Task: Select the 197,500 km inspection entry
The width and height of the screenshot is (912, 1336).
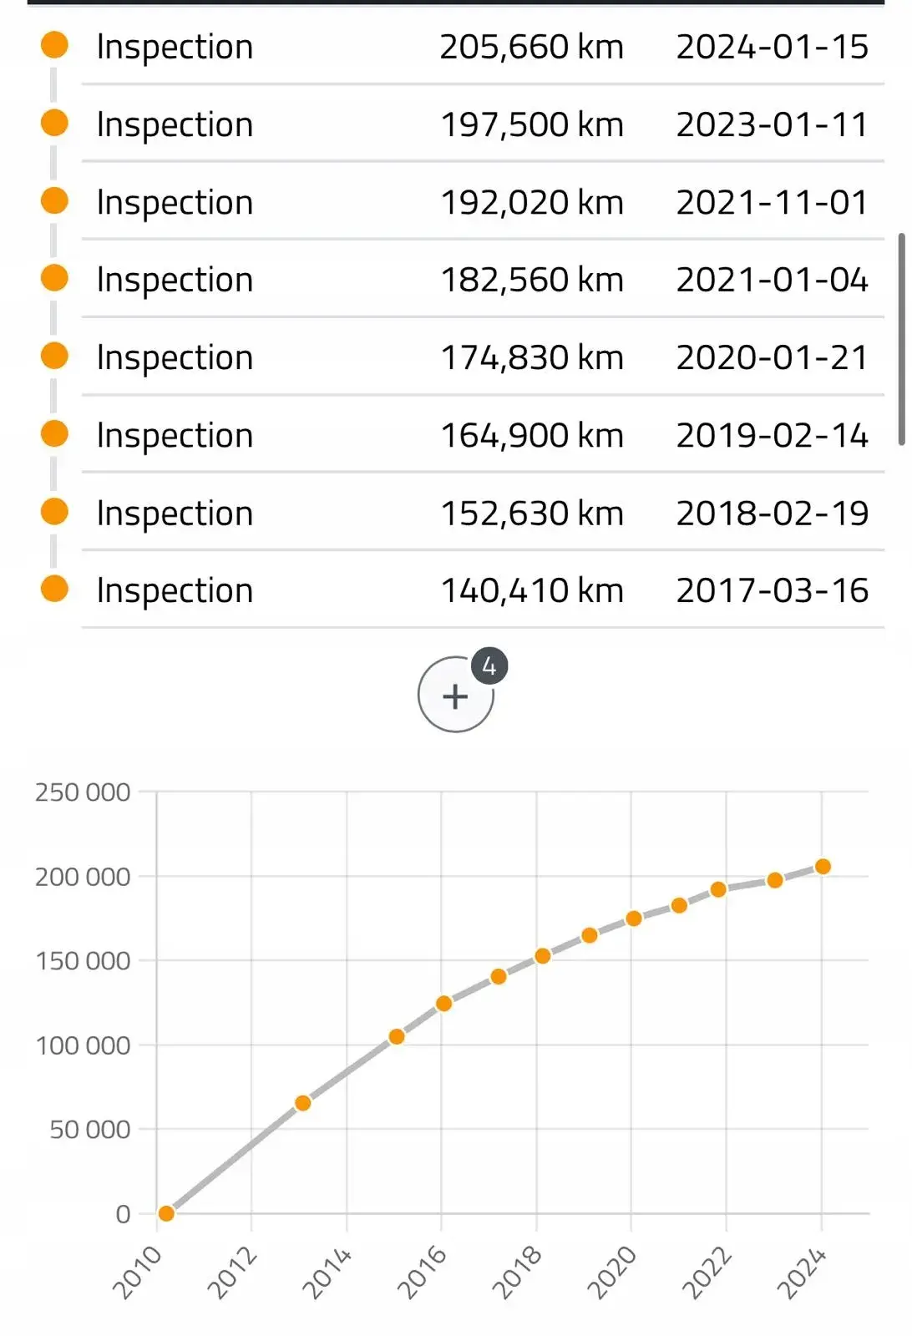Action: click(482, 124)
